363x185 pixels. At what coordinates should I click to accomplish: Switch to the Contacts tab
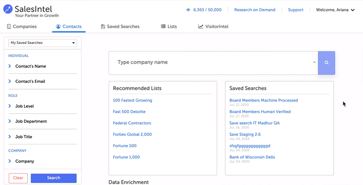69,26
